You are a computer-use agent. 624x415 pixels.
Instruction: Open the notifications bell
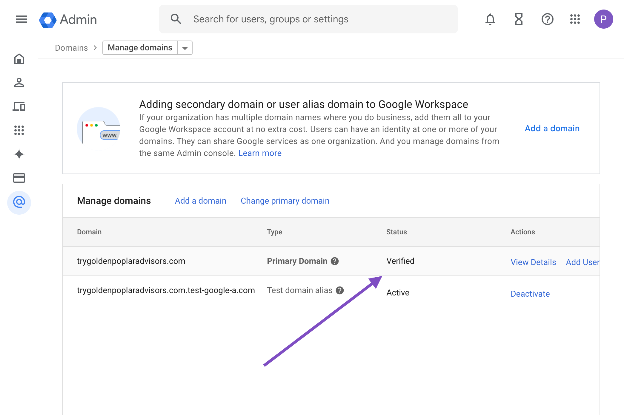click(x=490, y=19)
